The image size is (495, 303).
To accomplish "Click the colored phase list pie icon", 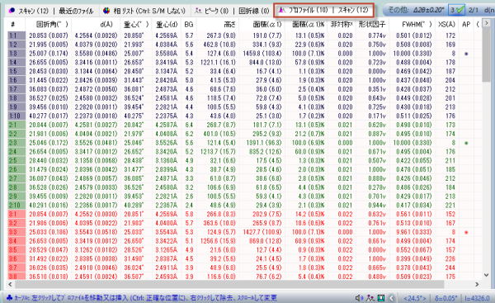I will coord(106,11).
